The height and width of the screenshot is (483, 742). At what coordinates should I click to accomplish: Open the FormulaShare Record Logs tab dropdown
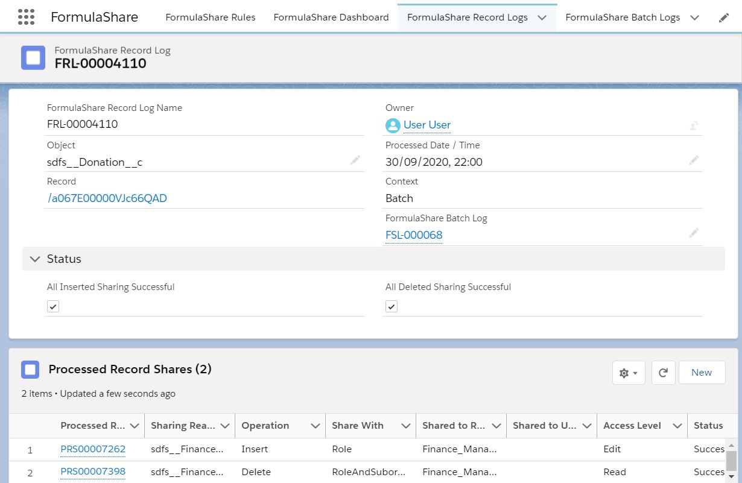[542, 17]
